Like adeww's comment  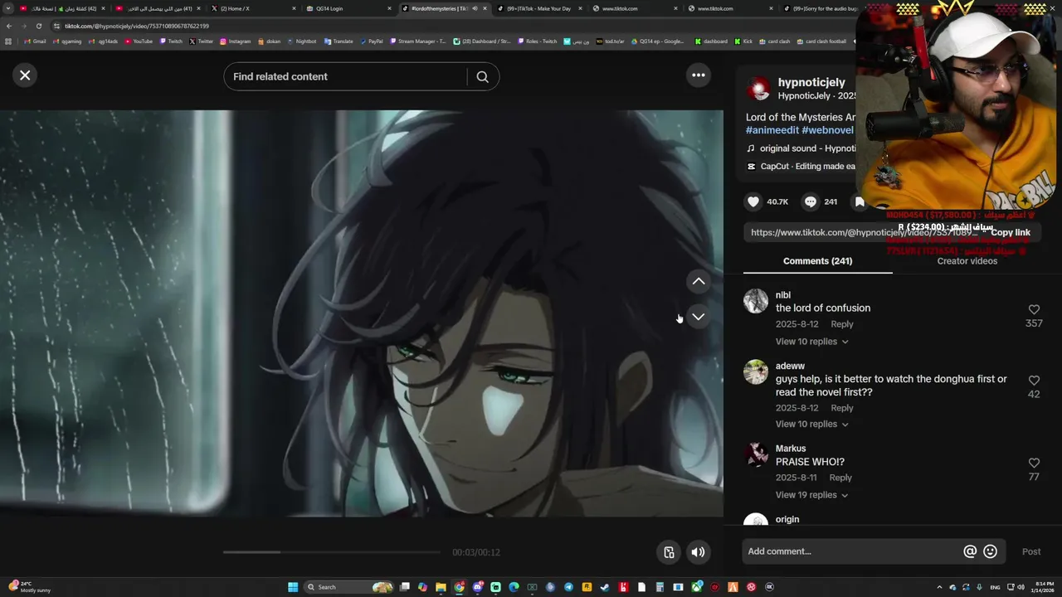point(1034,381)
